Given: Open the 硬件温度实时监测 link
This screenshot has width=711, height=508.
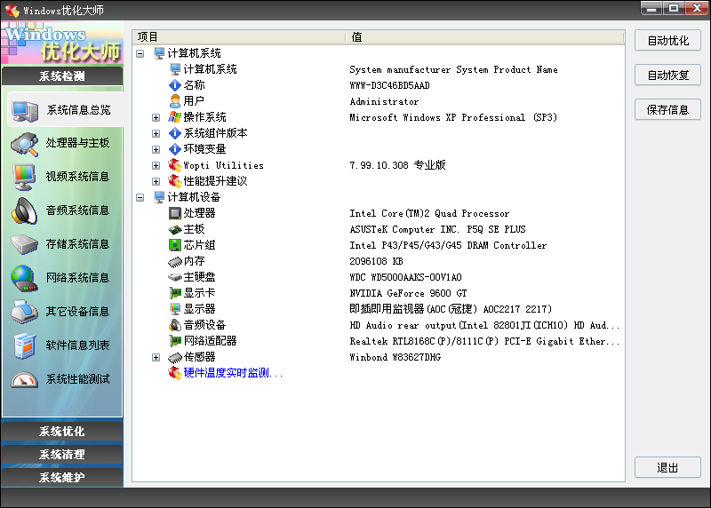Looking at the screenshot, I should (233, 373).
